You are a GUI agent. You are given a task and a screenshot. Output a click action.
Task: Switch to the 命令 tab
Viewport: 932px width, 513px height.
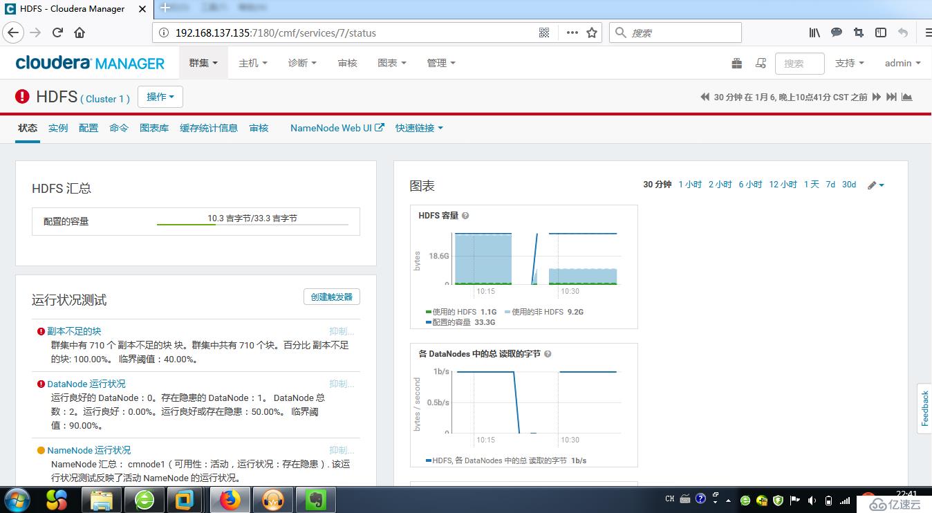pos(119,128)
